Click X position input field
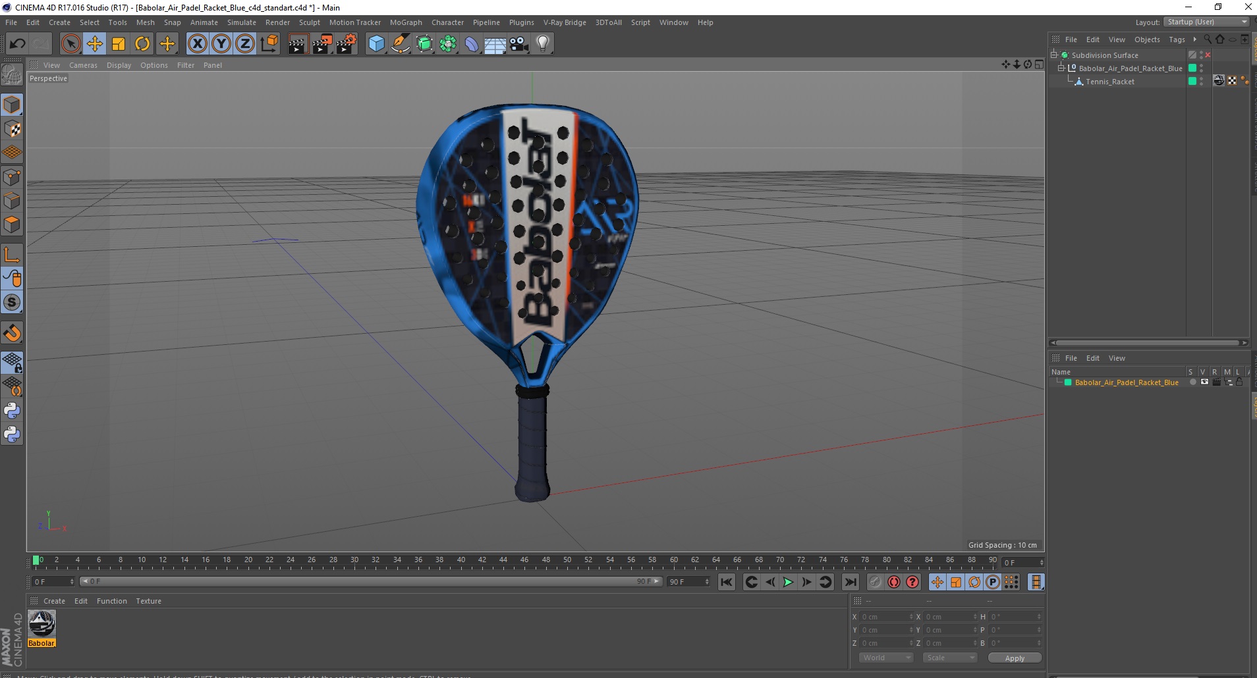1257x678 pixels. pyautogui.click(x=887, y=617)
